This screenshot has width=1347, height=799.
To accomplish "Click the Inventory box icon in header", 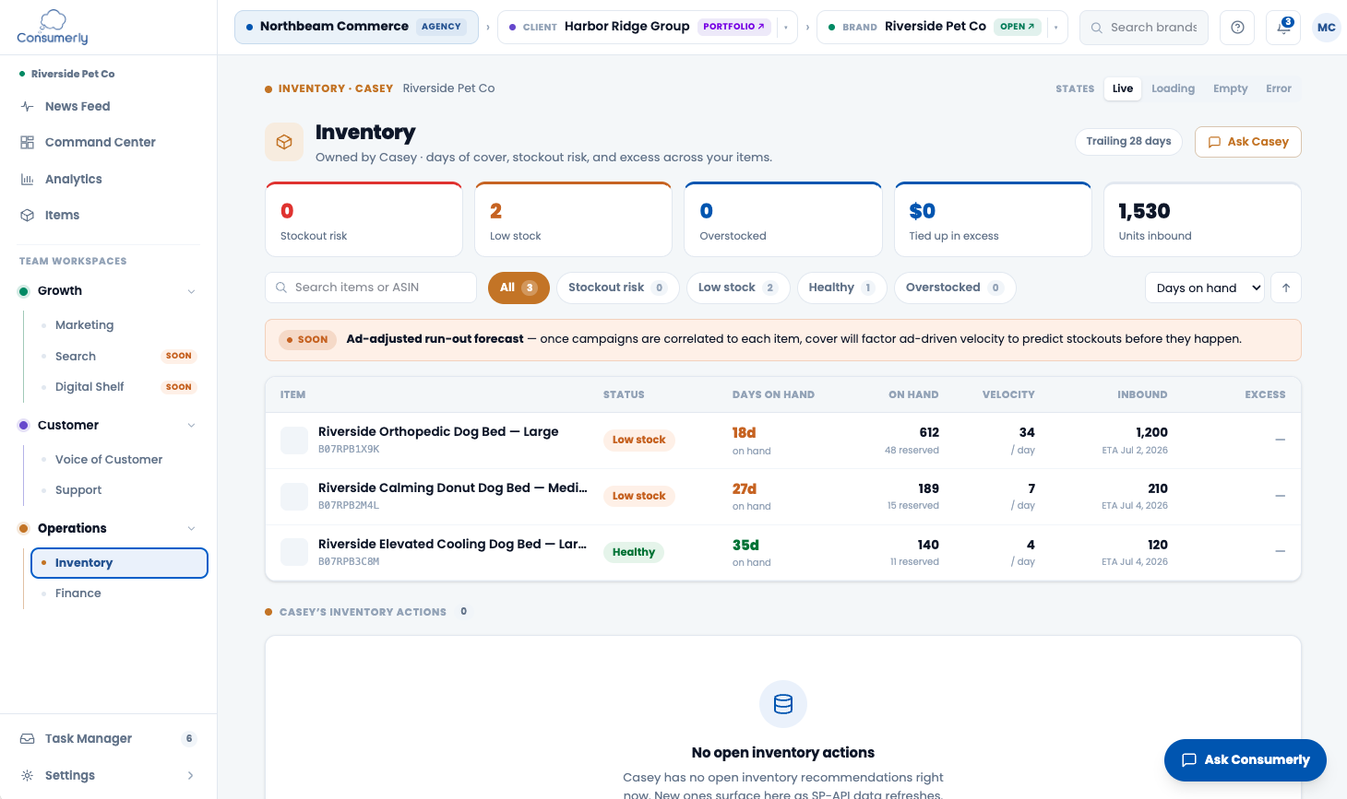I will pos(284,142).
